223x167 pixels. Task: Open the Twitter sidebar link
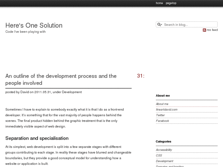pos(160,115)
